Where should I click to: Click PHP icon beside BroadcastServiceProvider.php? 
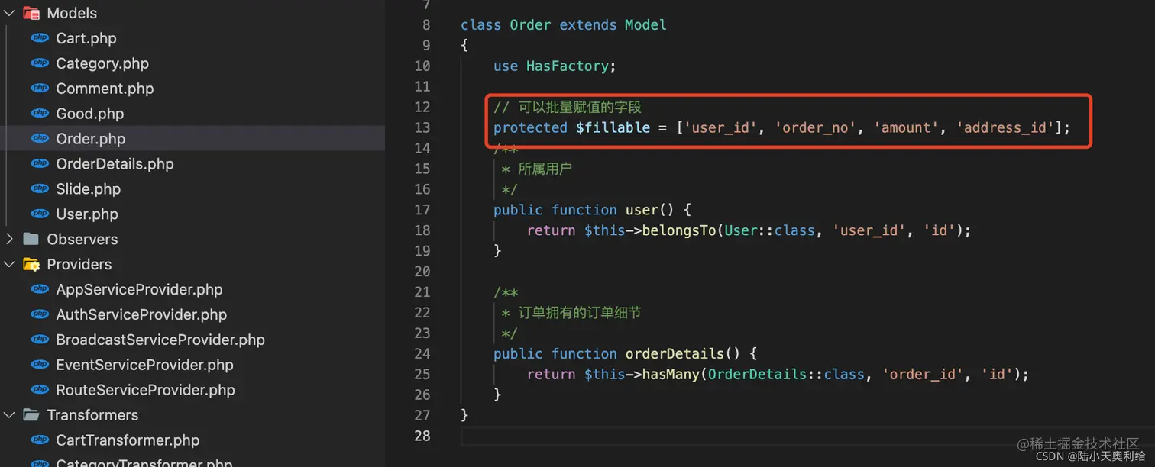pyautogui.click(x=40, y=340)
